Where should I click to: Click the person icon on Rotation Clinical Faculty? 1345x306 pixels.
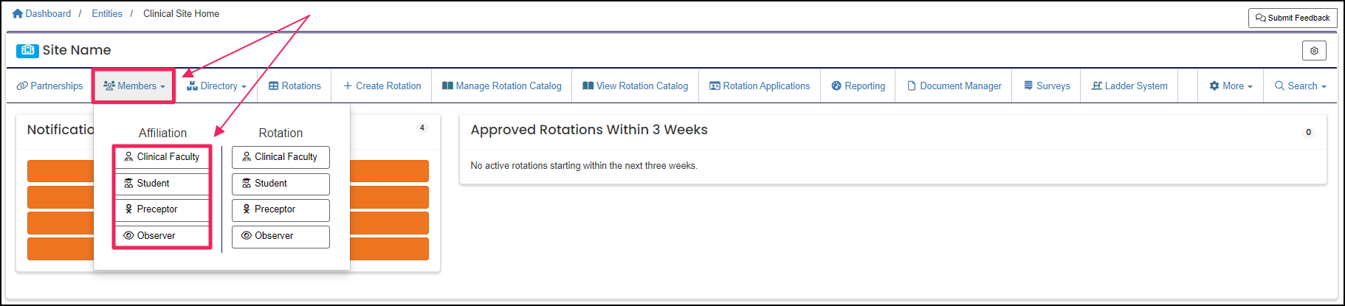[247, 156]
